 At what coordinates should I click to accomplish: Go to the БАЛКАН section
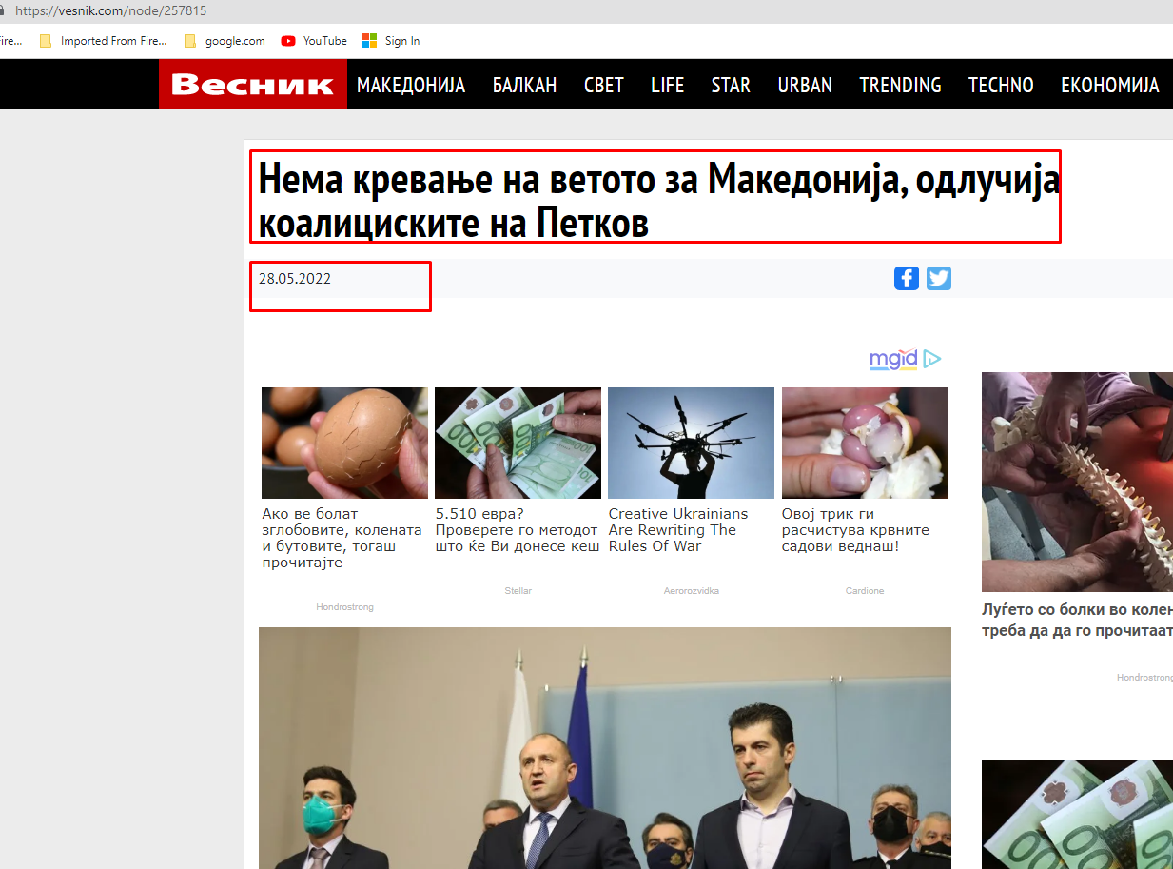tap(524, 85)
